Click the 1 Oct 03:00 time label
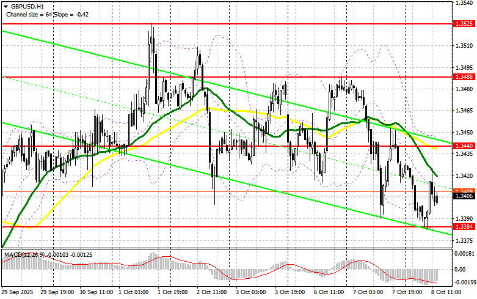Image resolution: width=477 pixels, height=299 pixels. coord(134,292)
